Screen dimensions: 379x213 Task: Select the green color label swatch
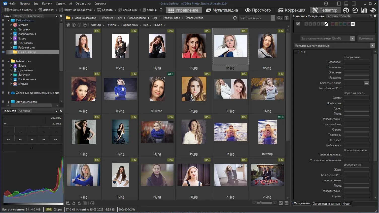tap(340, 24)
